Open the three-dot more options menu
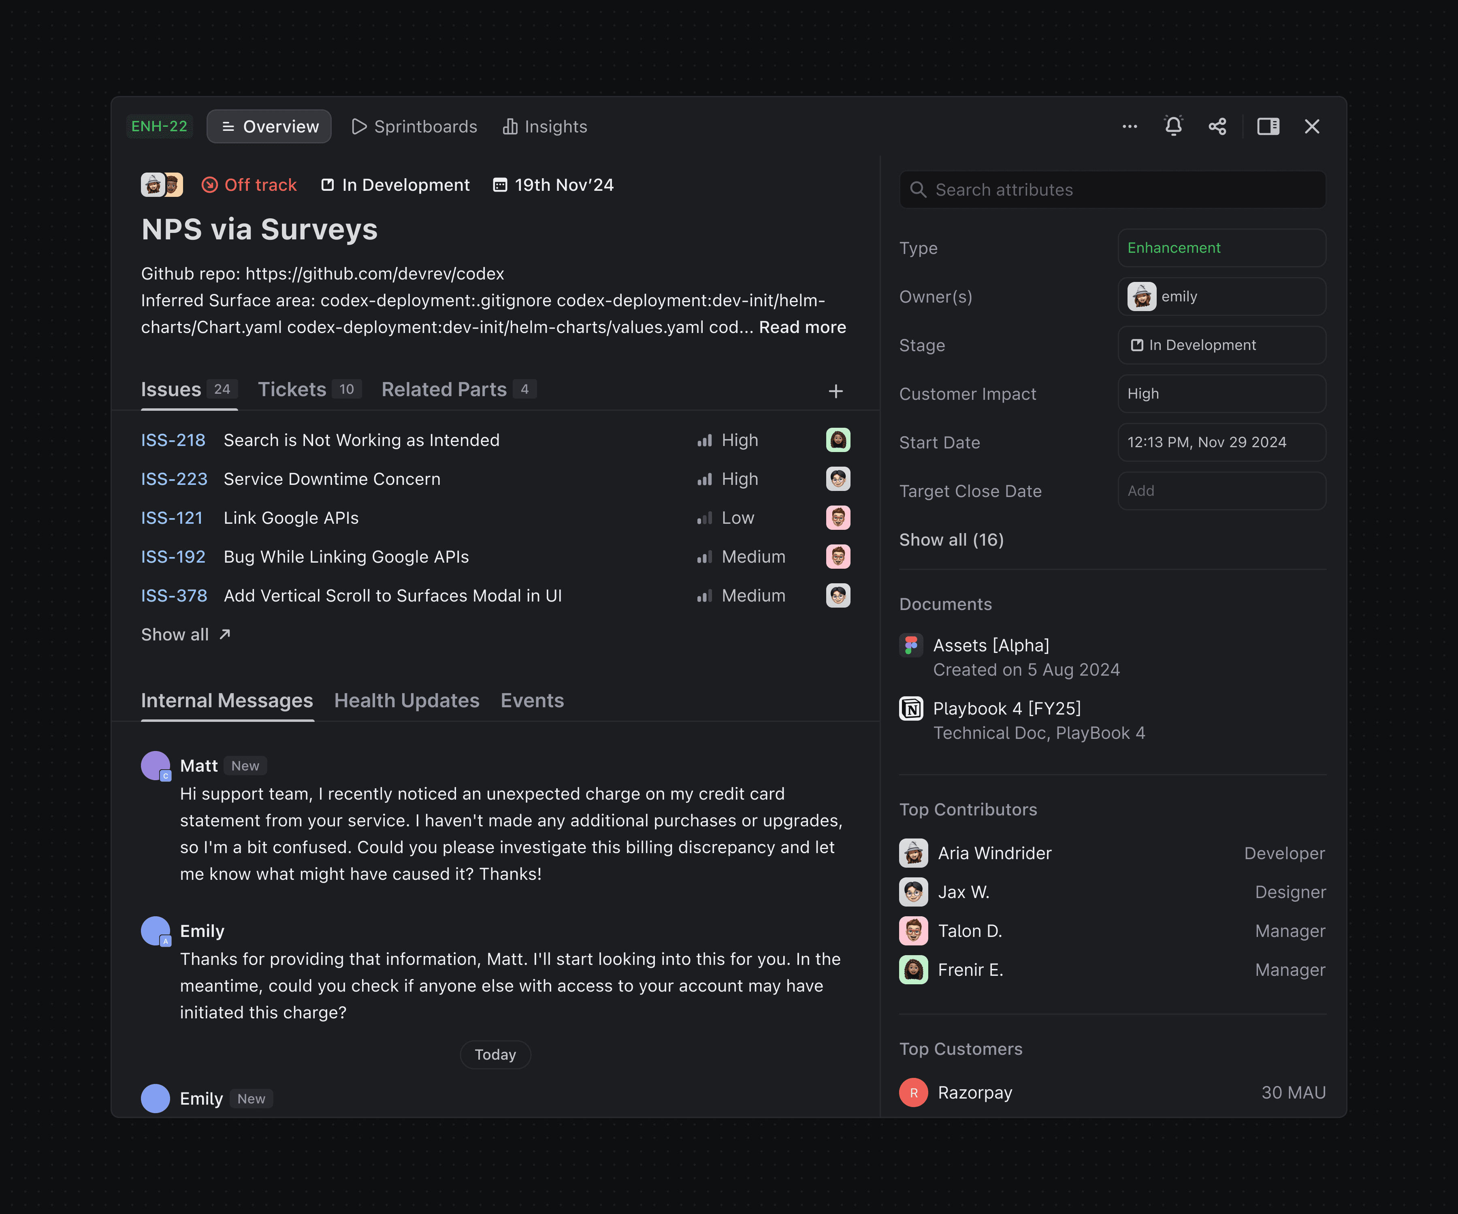 pos(1130,126)
